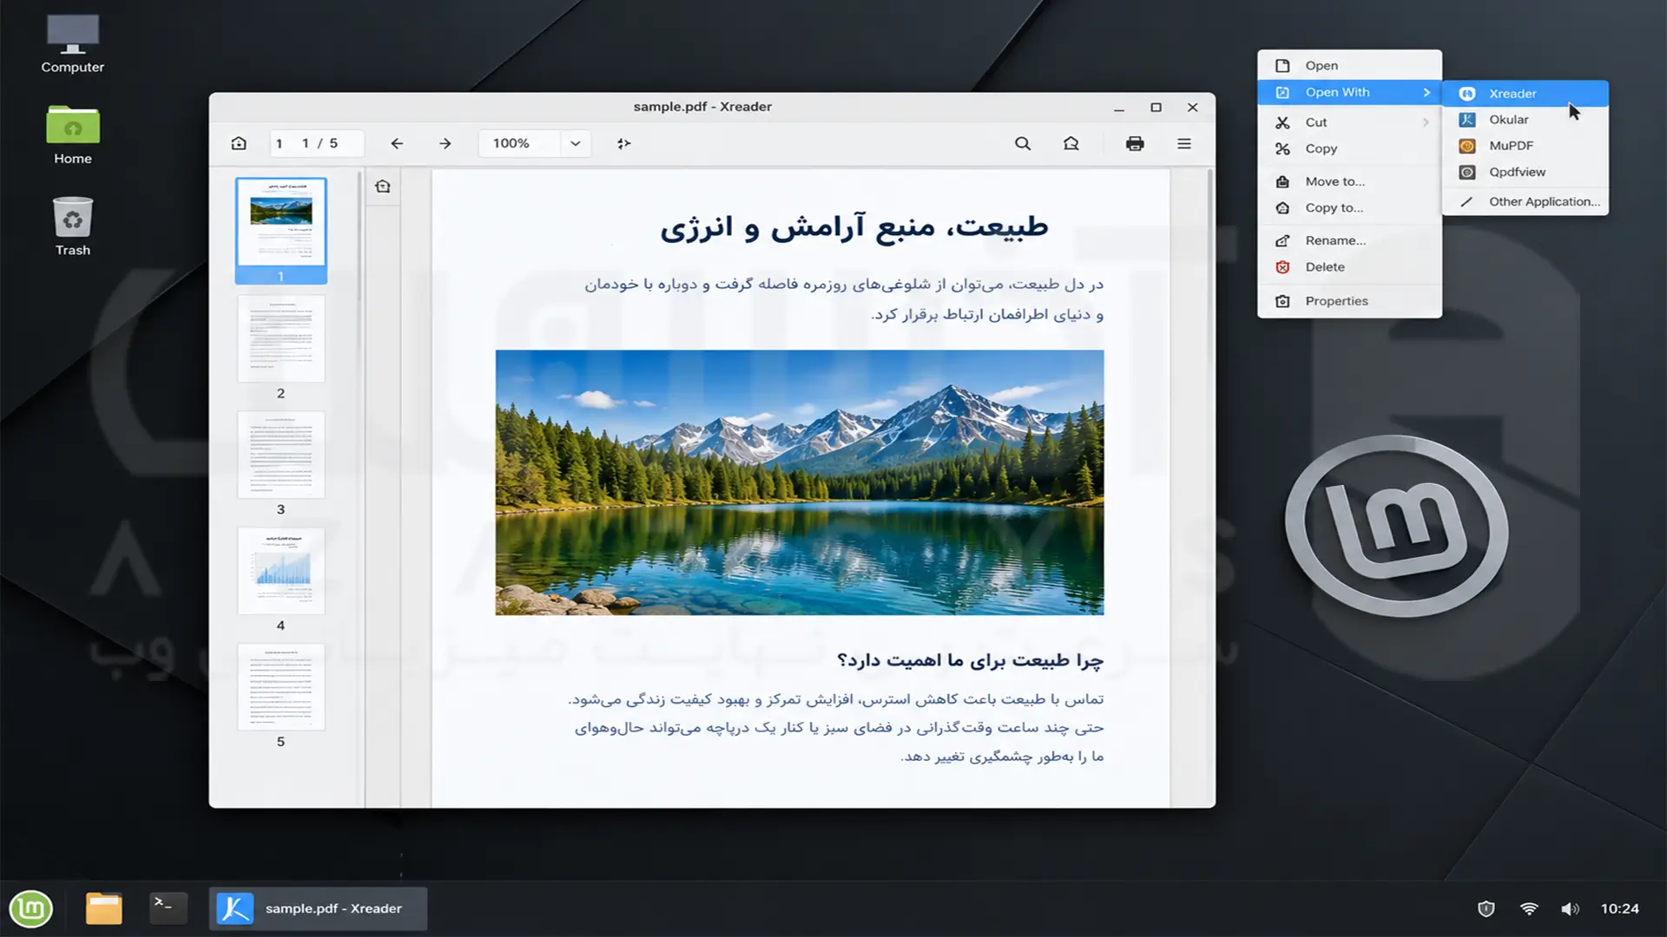Viewport: 1667px width, 937px height.
Task: Open the Wi-Fi network tray icon
Action: pyautogui.click(x=1529, y=908)
